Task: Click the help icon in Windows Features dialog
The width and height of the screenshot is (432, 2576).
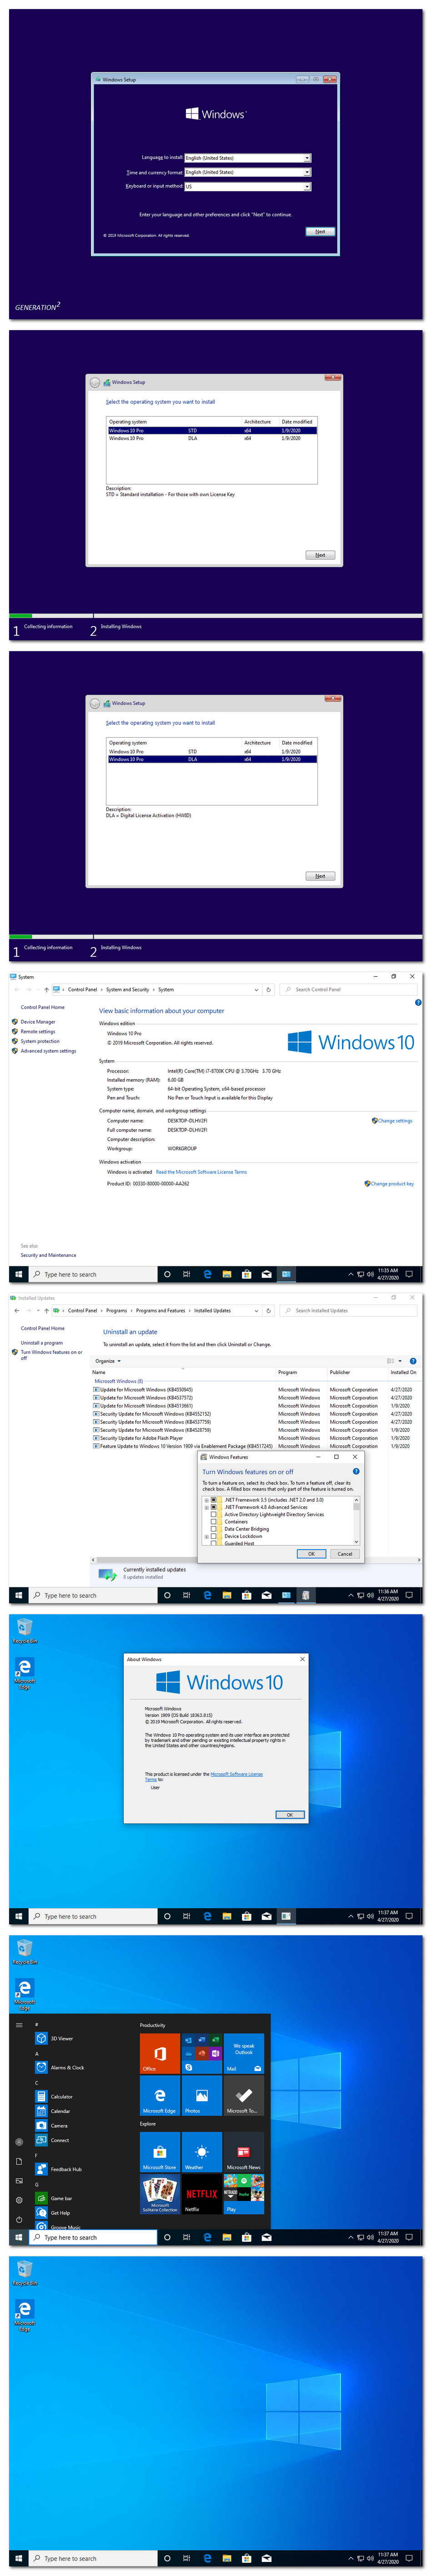Action: 356,1471
